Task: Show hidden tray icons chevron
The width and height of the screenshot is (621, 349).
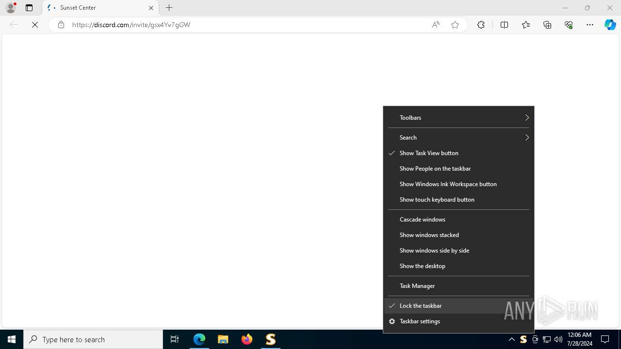Action: [x=511, y=339]
